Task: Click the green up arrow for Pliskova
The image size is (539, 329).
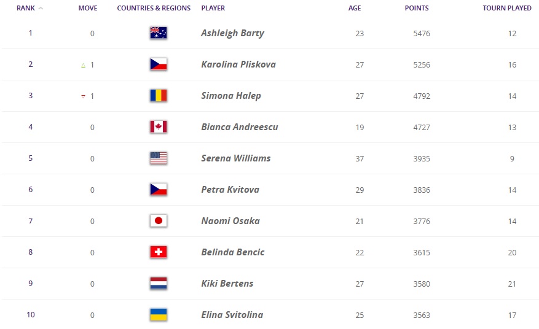Action: tap(83, 65)
